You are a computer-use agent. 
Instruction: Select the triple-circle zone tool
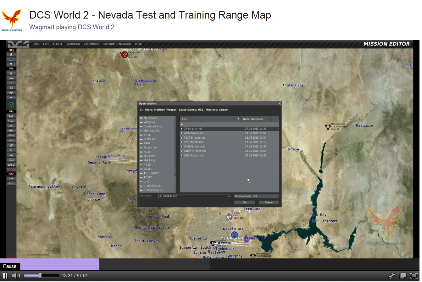(x=11, y=160)
